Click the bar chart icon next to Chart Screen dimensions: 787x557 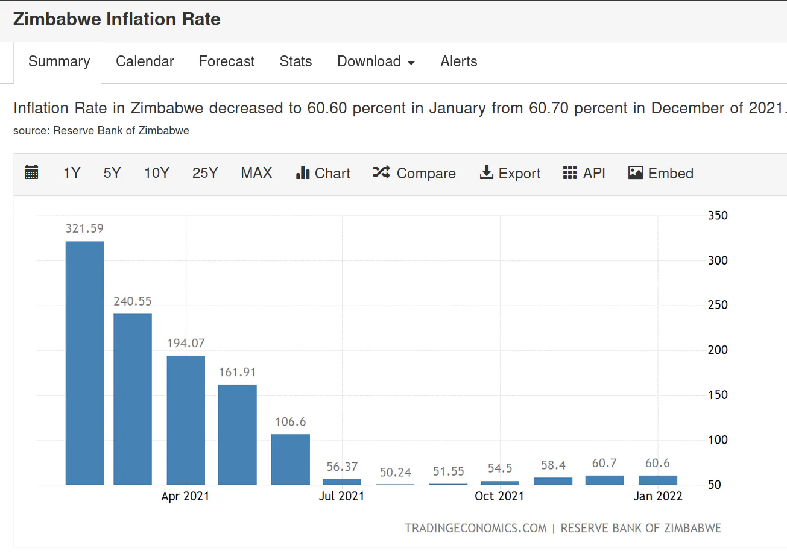click(x=303, y=173)
